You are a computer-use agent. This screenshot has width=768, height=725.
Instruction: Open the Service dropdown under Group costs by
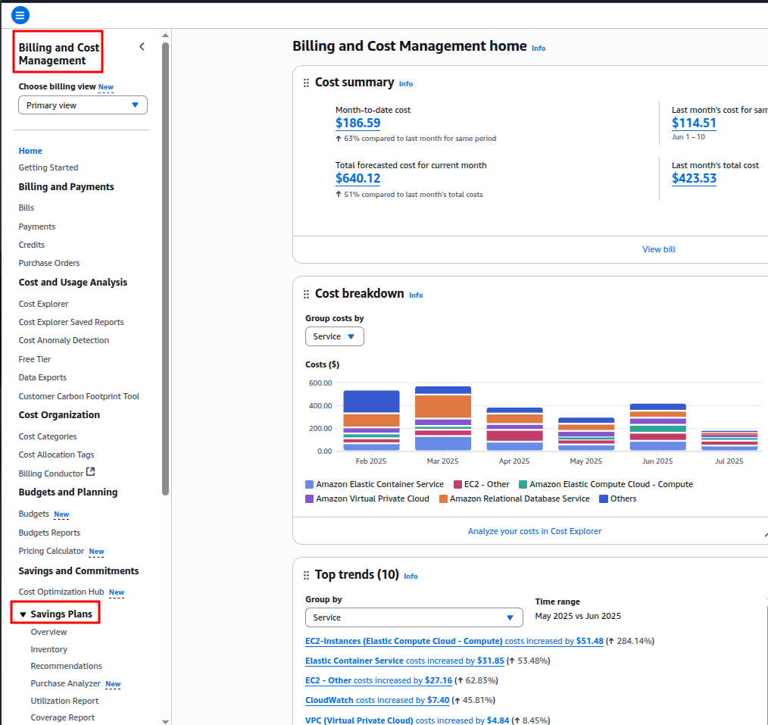click(x=334, y=336)
